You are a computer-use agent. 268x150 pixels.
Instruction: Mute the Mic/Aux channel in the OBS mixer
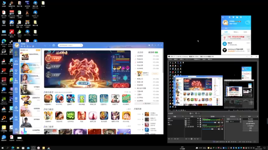click(219, 123)
